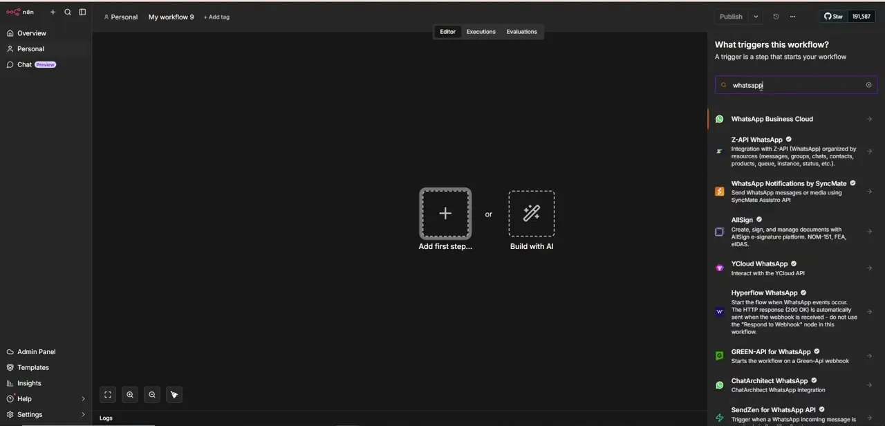Click the Publish button
The height and width of the screenshot is (426, 885).
[x=731, y=17]
